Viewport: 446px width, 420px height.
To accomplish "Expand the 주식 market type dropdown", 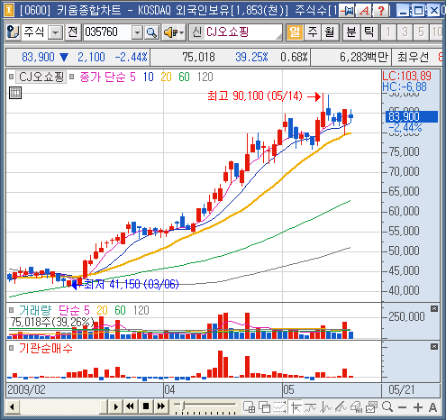I will 56,32.
